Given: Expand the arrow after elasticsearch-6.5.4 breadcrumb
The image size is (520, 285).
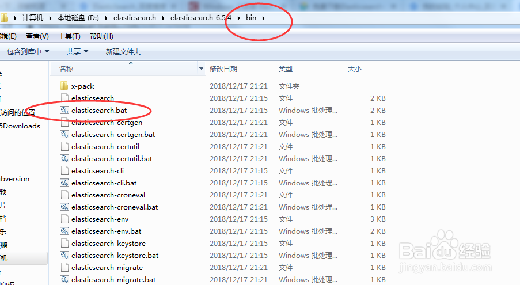Looking at the screenshot, I should [239, 18].
